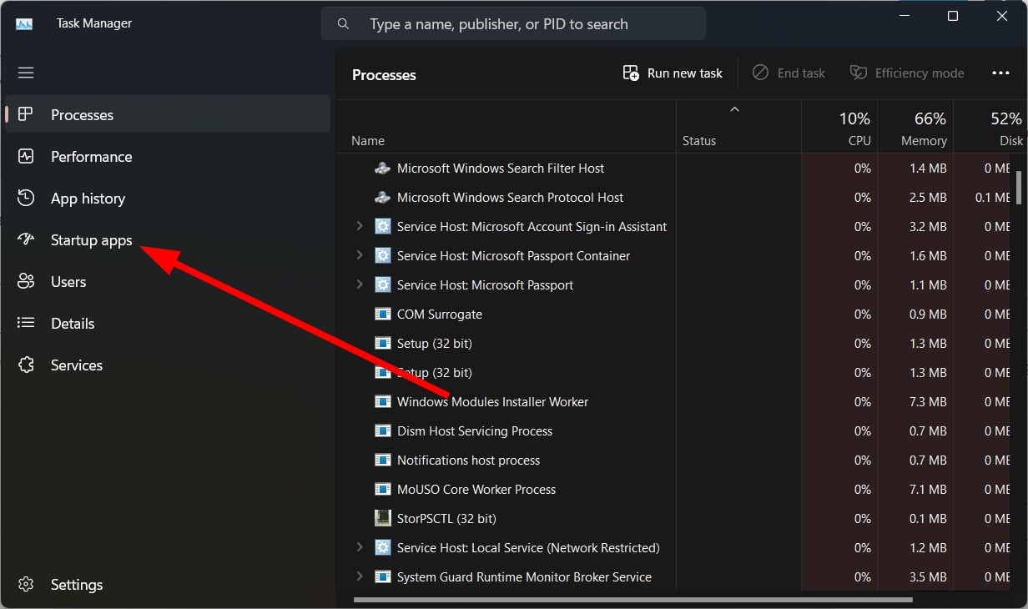Click the Processes sidebar icon

[x=26, y=114]
